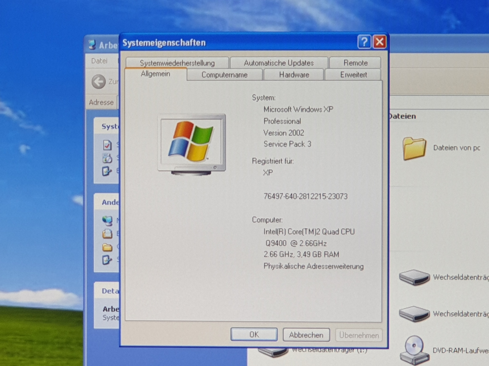Open the Hardware tab
Screen dimensions: 489x366
294,75
